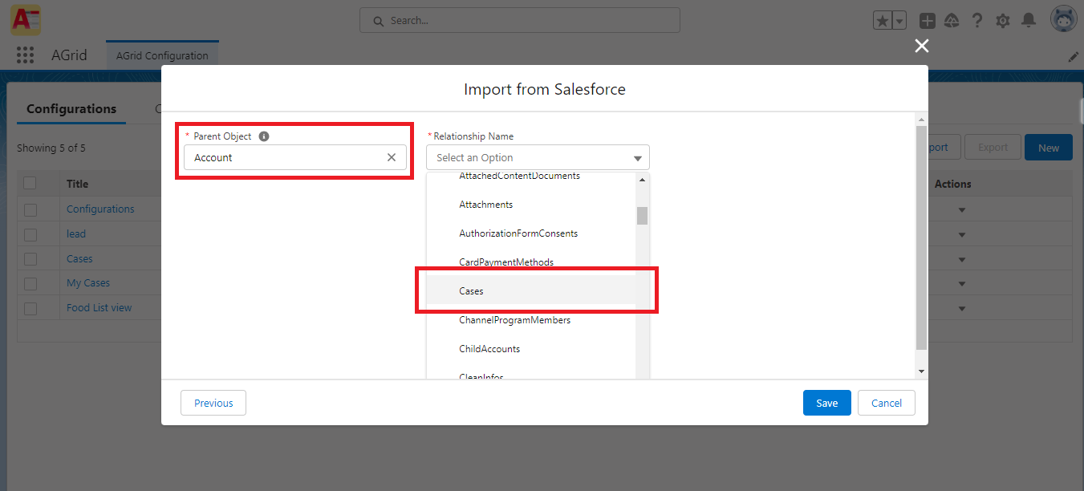The image size is (1084, 491).
Task: Open the Favorites star icon
Action: (883, 21)
